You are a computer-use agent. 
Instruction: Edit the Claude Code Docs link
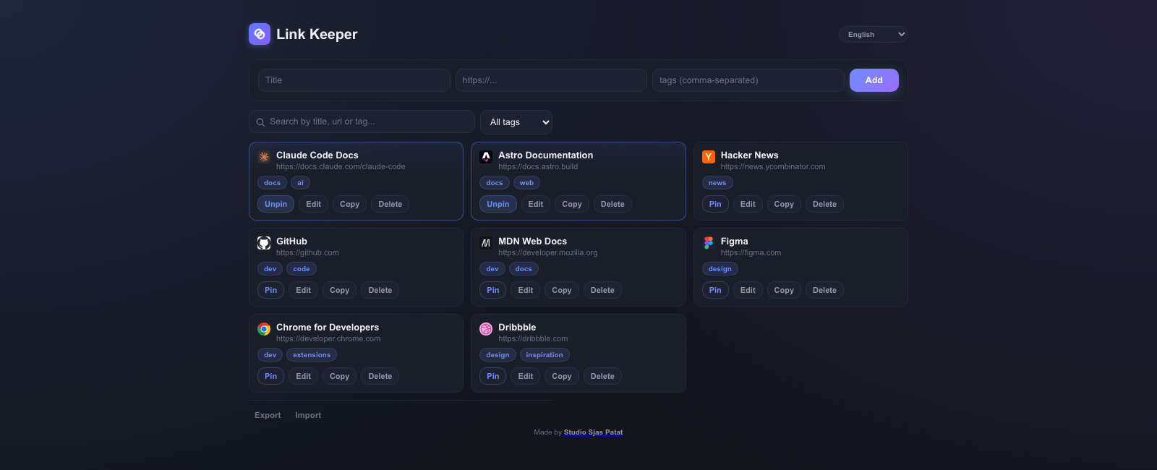tap(314, 204)
